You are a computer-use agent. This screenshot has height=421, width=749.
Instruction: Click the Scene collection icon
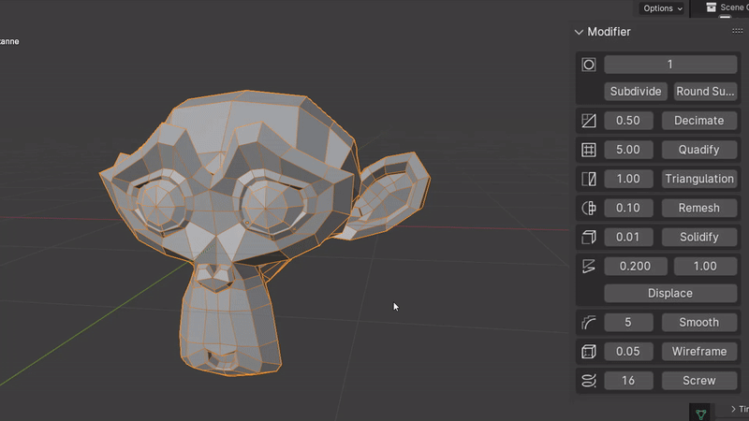tap(712, 7)
